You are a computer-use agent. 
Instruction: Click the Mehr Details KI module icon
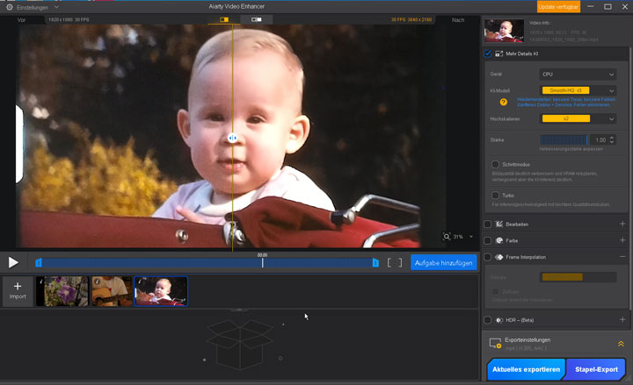pos(499,53)
